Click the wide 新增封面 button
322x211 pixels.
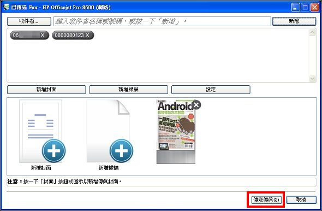tap(46, 90)
